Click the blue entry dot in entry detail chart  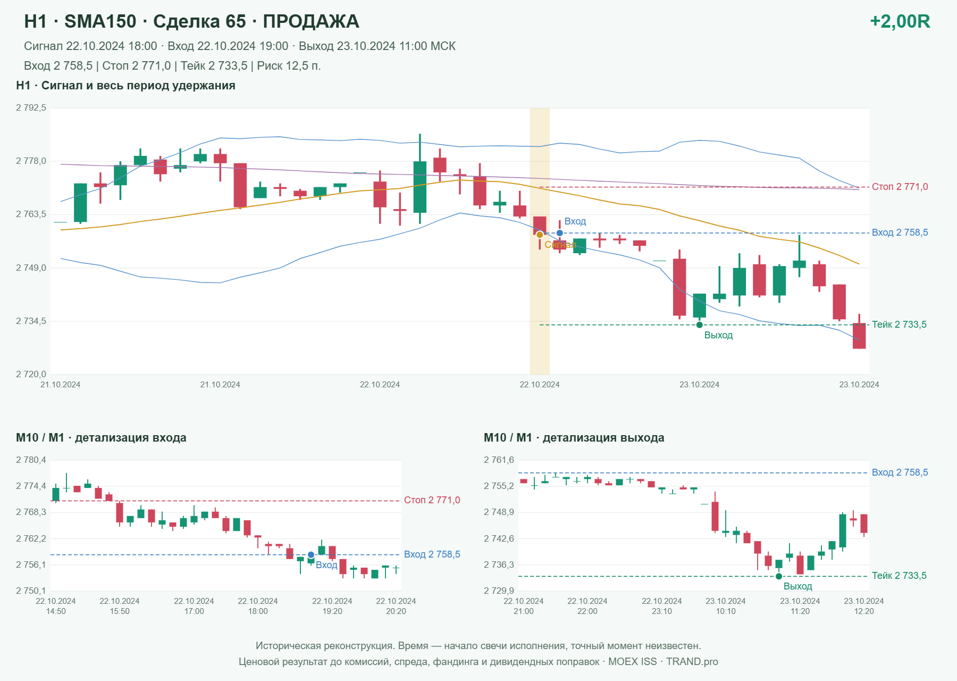311,555
